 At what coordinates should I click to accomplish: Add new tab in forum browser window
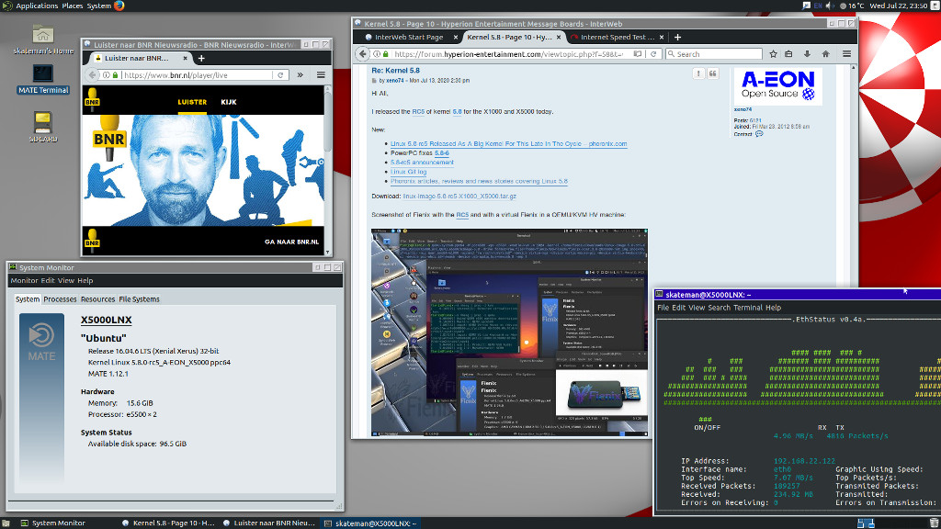pyautogui.click(x=677, y=37)
